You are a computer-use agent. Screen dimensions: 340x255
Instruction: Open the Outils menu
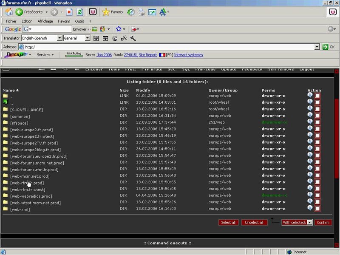tap(79, 21)
